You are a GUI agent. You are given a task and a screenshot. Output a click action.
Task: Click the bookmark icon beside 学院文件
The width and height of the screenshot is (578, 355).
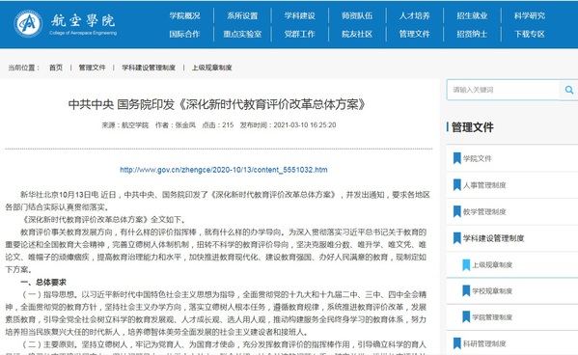click(x=456, y=158)
